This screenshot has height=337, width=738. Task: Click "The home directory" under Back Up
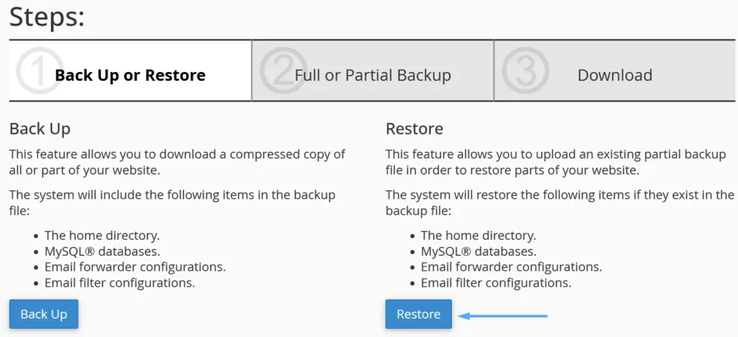[x=102, y=235]
